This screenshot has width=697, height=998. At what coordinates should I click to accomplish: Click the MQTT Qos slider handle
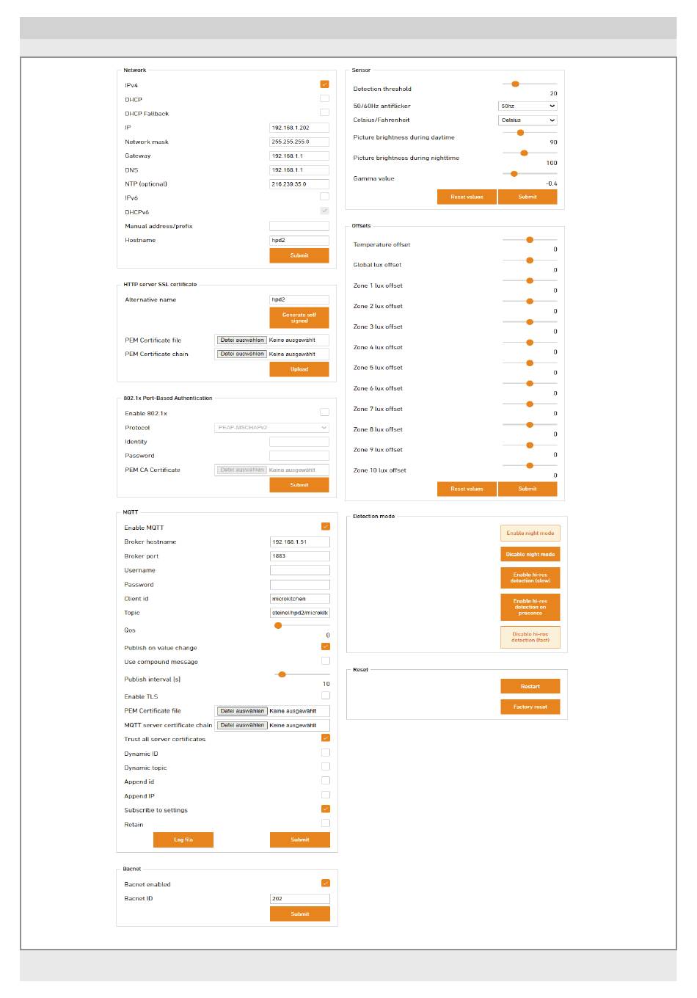tap(278, 625)
